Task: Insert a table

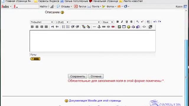Action: click(124, 27)
